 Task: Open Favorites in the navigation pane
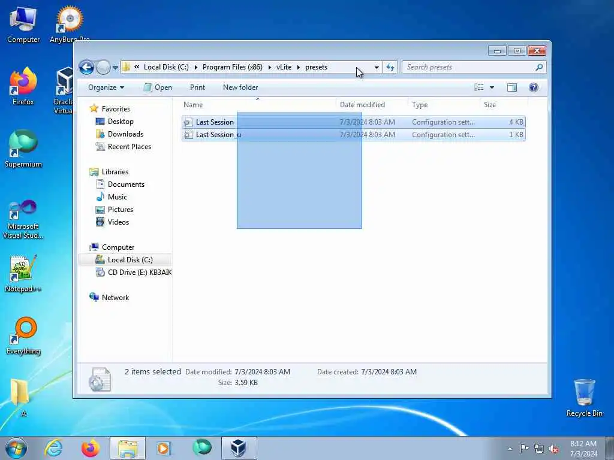[x=116, y=109]
